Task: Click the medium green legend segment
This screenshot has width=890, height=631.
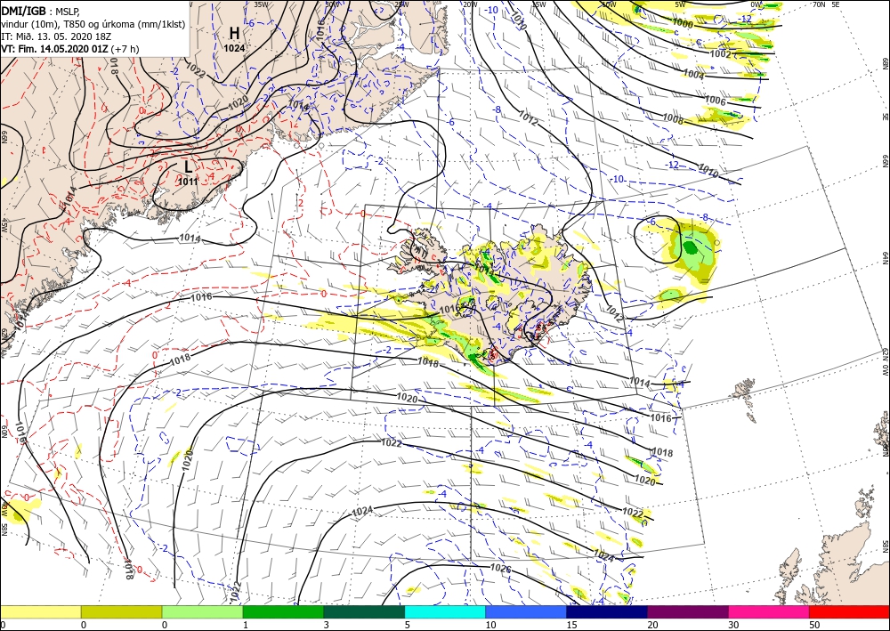Action: 283,611
